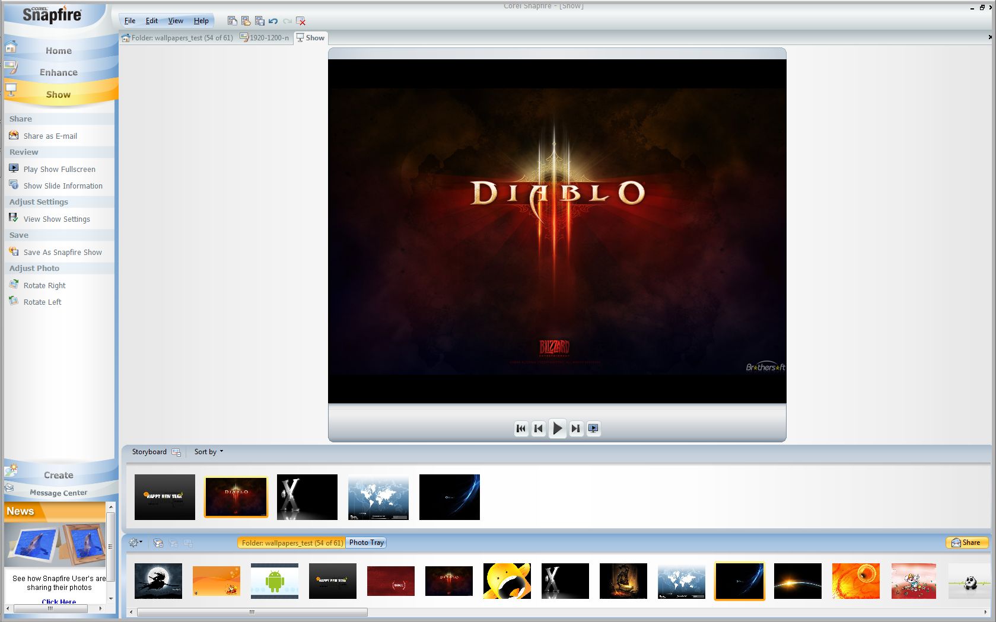996x622 pixels.
Task: Select the witch moon tray thumbnail
Action: 158,581
